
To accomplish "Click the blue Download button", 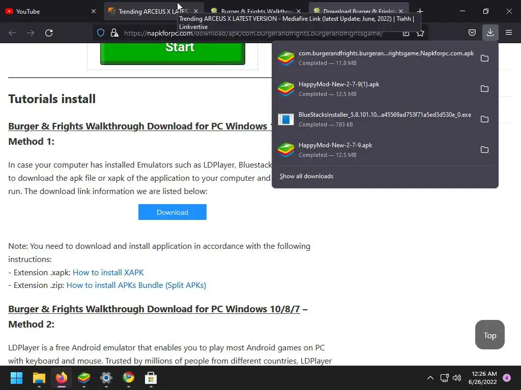I will tap(172, 212).
